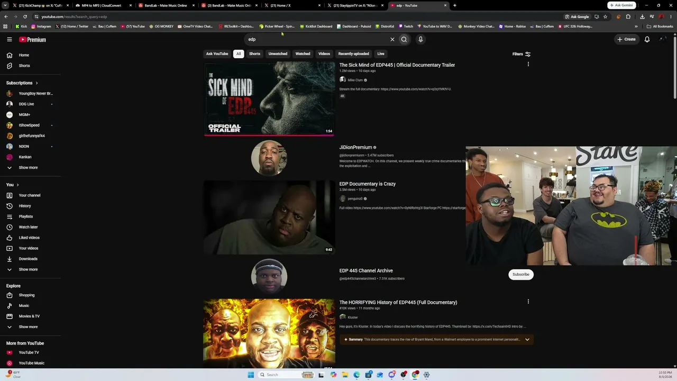Expand the video Summary chevron
Screen dimensions: 677x381
point(527,340)
